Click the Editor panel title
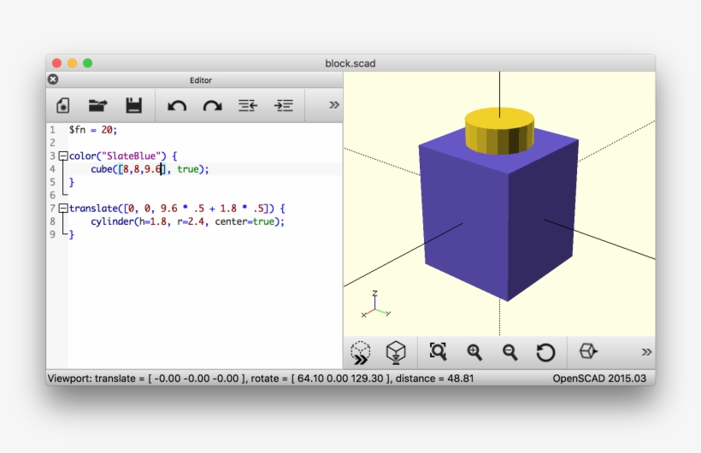This screenshot has width=701, height=453. (201, 80)
